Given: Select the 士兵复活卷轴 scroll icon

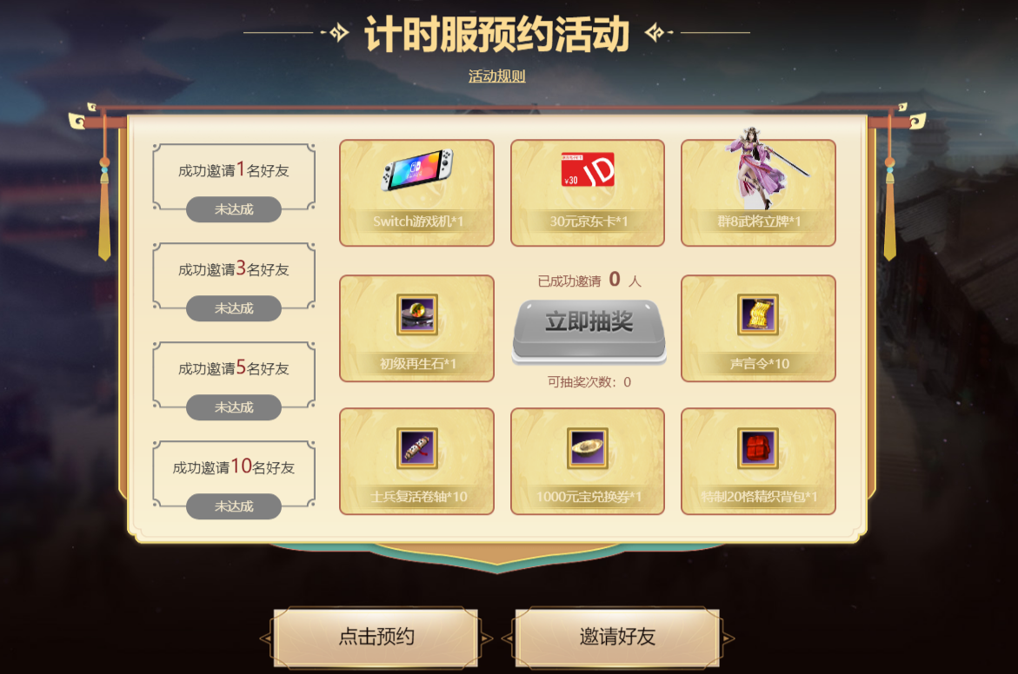Looking at the screenshot, I should click(416, 447).
